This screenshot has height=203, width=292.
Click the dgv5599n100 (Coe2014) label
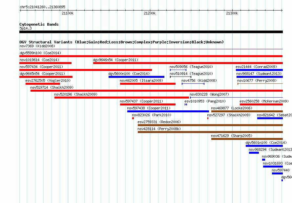[x=40, y=53]
